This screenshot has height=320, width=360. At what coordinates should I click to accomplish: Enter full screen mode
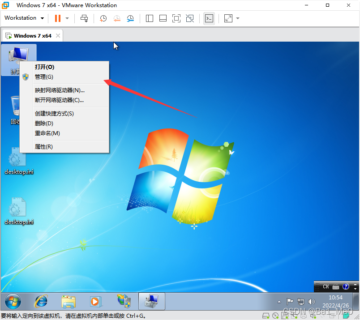(x=176, y=18)
